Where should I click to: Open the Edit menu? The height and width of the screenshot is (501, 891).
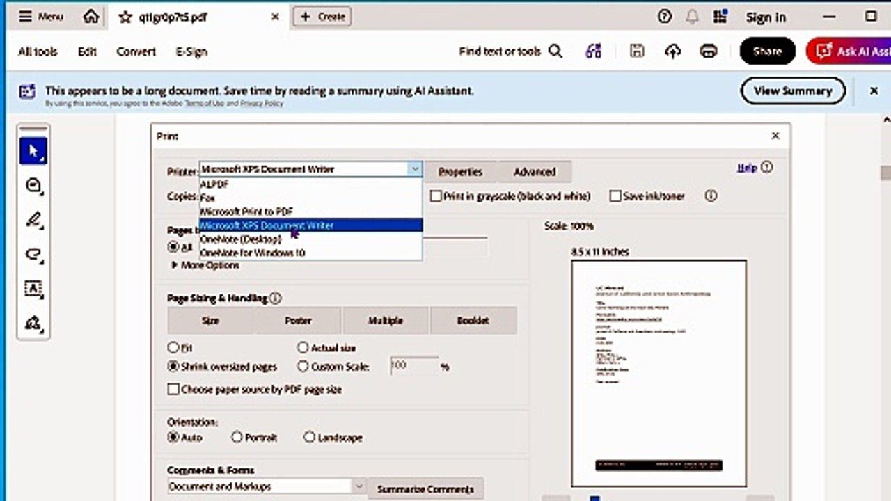[x=87, y=51]
